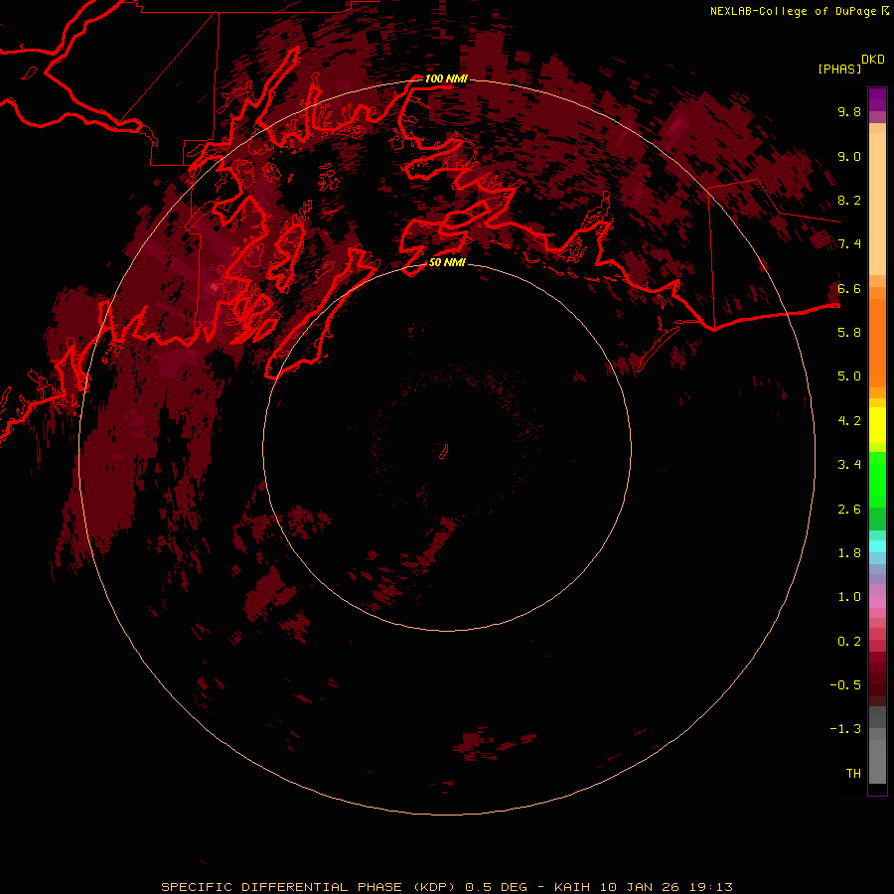The image size is (894, 894).
Task: Click the 50 NMI range ring label
Action: pos(447,262)
